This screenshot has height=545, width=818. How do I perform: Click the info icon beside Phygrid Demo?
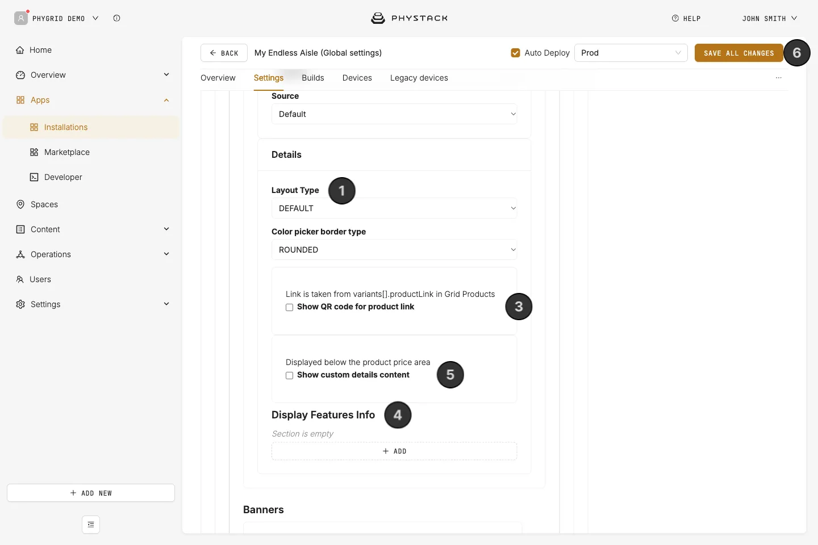click(x=116, y=18)
